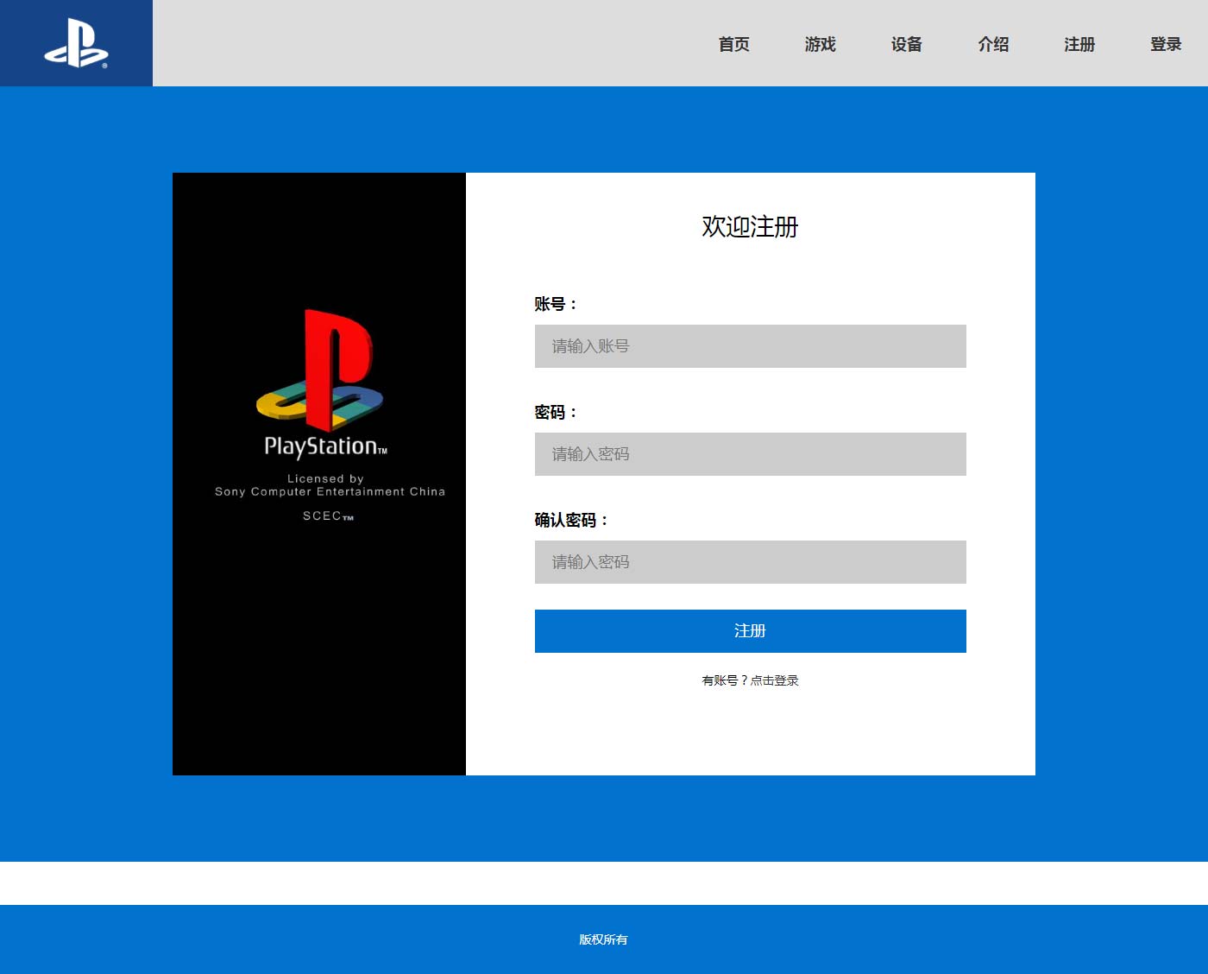Click the Sony Computer Entertainment China text
The height and width of the screenshot is (974, 1208).
point(330,491)
